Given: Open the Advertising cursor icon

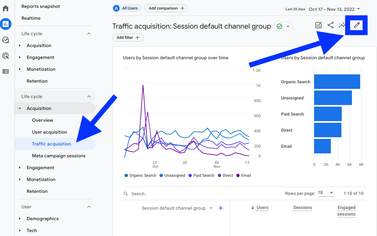Looking at the screenshot, I should coord(6,56).
